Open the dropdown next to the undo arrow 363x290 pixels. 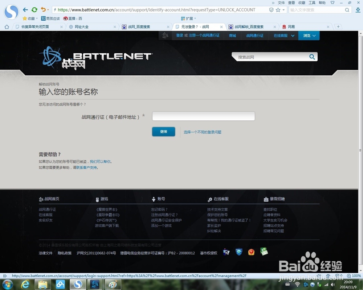[x=48, y=10]
